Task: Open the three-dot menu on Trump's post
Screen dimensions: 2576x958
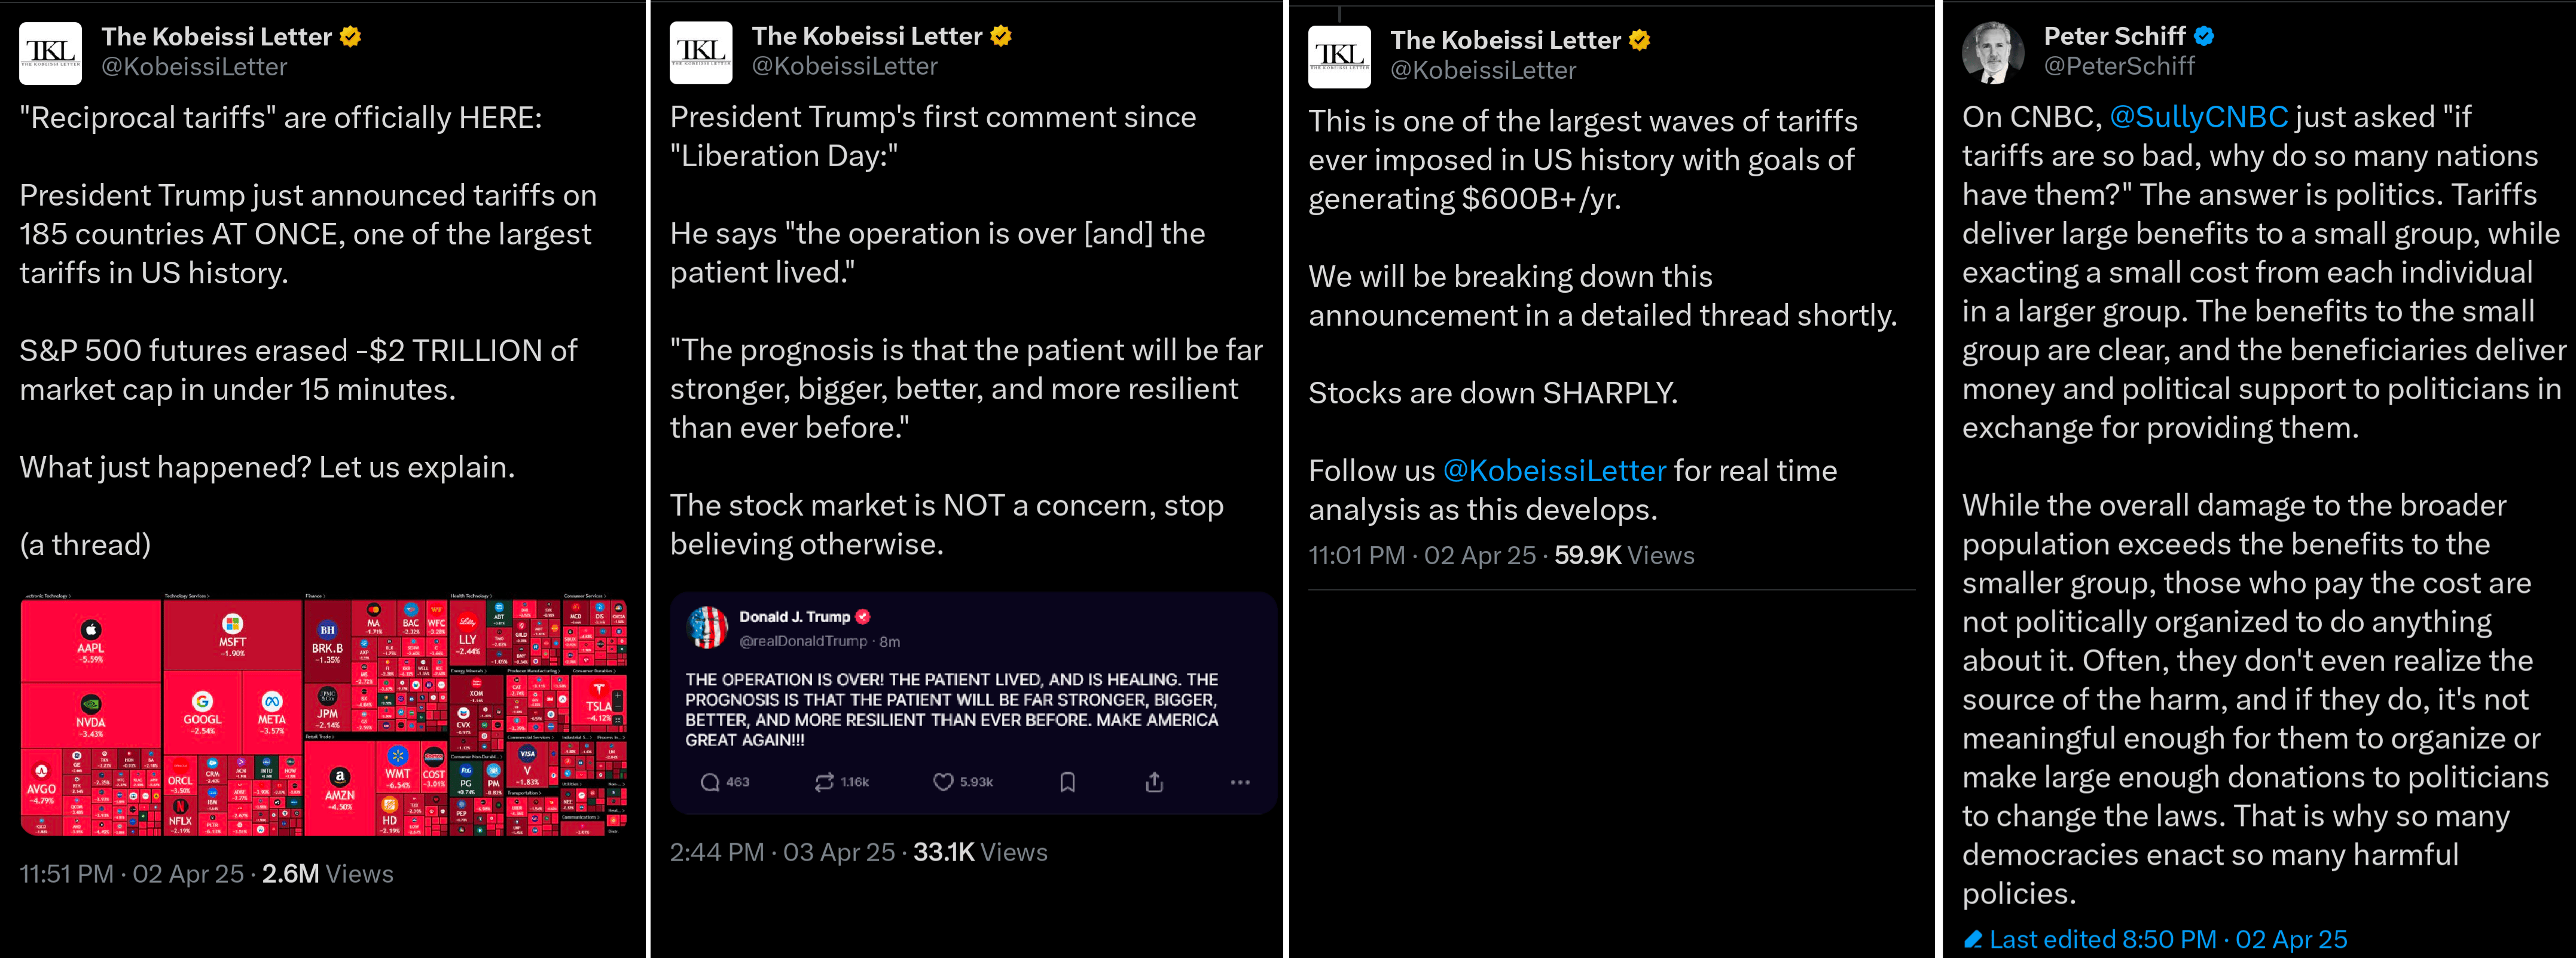Action: 1240,782
